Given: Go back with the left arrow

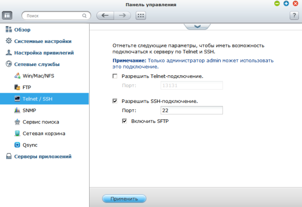Looking at the screenshot, I should point(105,15).
